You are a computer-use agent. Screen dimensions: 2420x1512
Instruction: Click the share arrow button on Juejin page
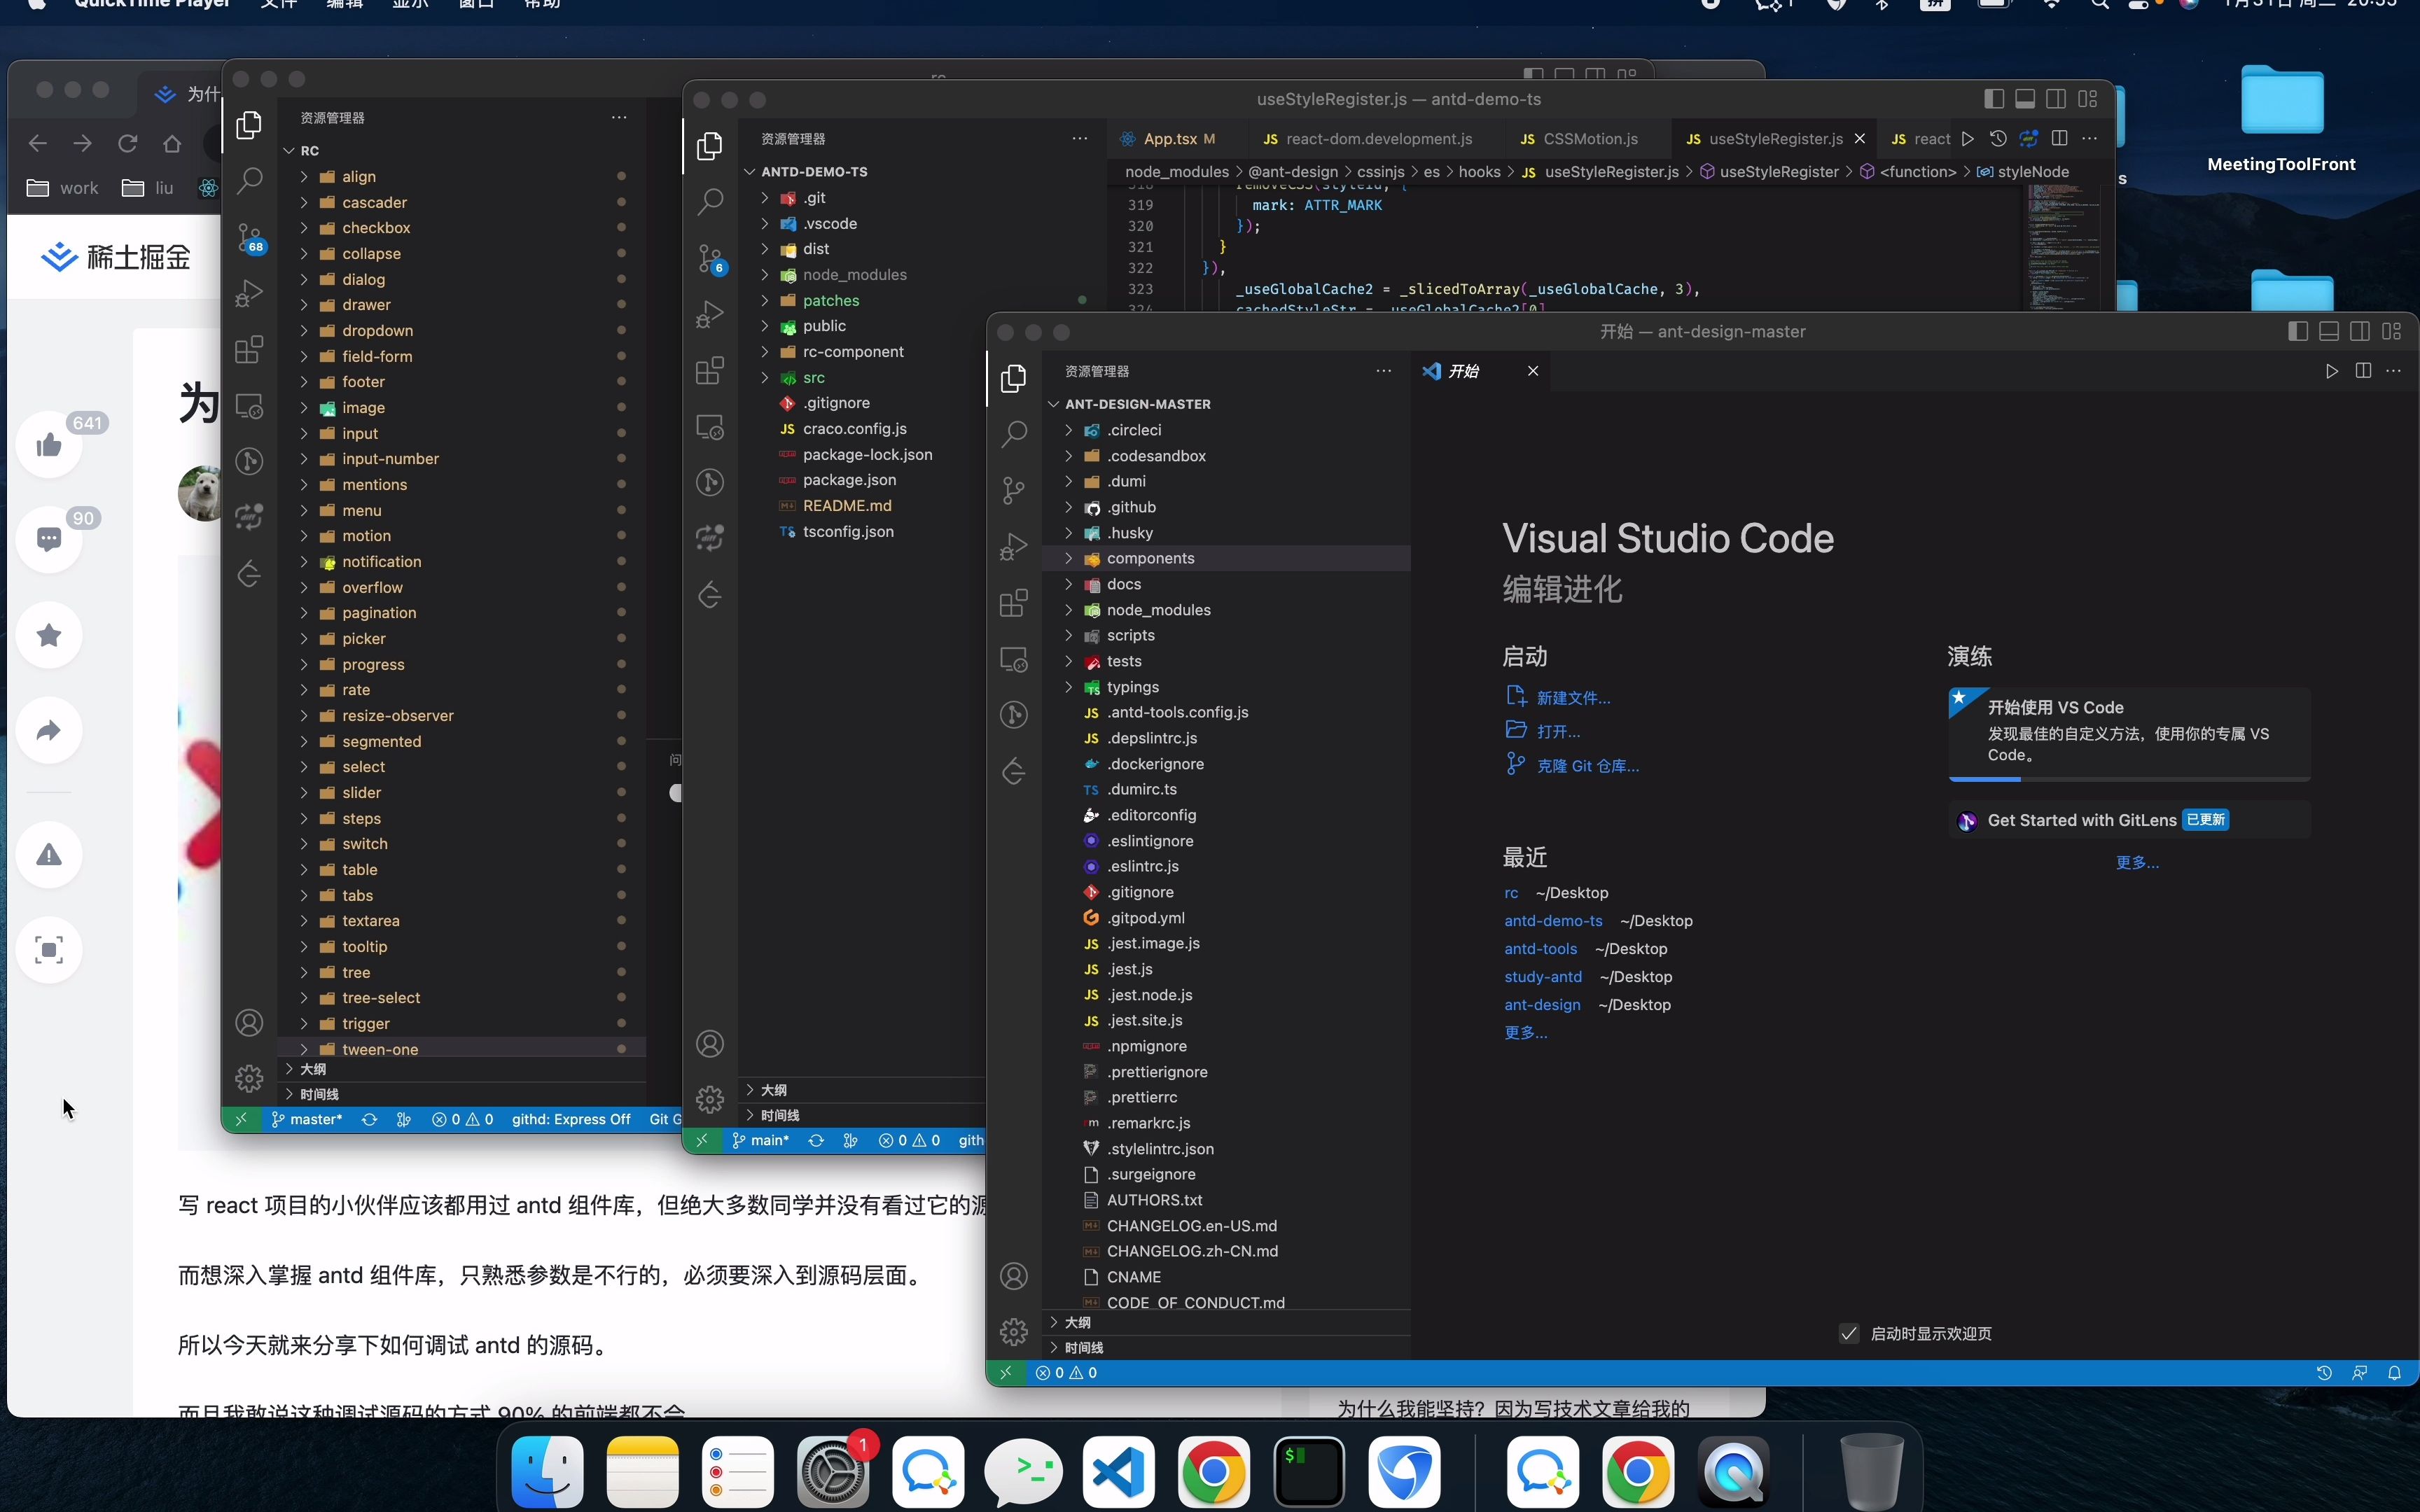[49, 730]
